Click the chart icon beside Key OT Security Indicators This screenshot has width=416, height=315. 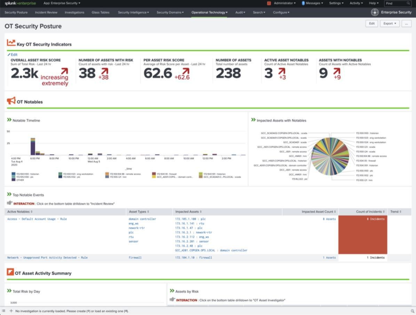click(11, 43)
